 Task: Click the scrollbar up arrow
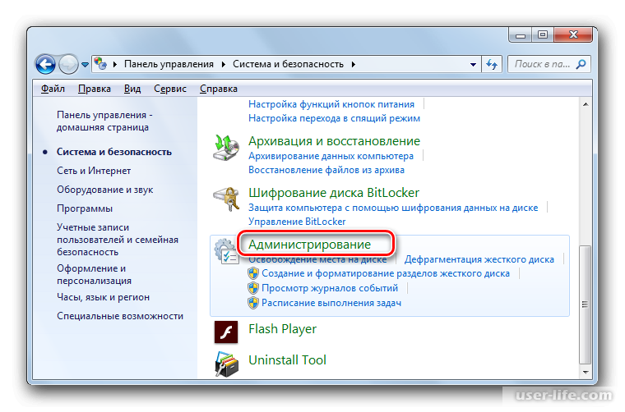pyautogui.click(x=586, y=104)
